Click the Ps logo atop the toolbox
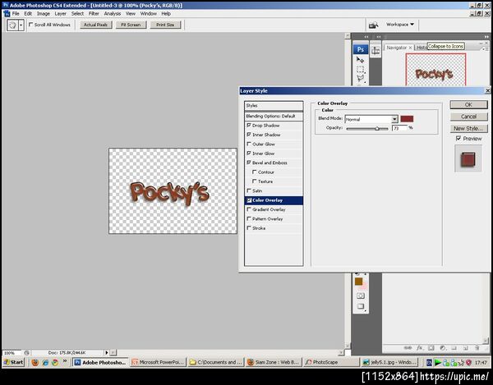 361,49
